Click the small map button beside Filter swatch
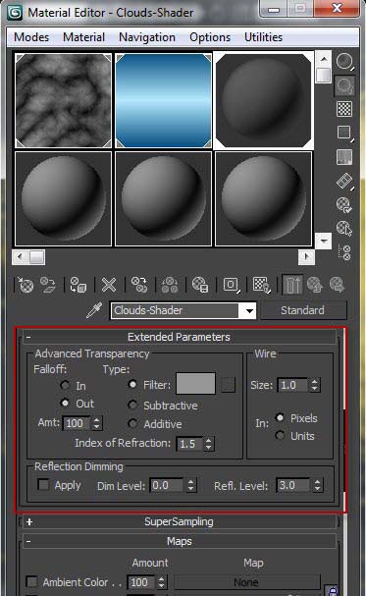Screen dimensions: 366x596 coord(228,385)
